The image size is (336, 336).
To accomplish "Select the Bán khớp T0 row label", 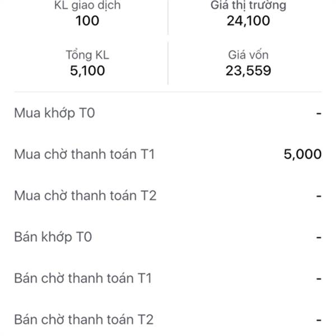I will click(53, 237).
